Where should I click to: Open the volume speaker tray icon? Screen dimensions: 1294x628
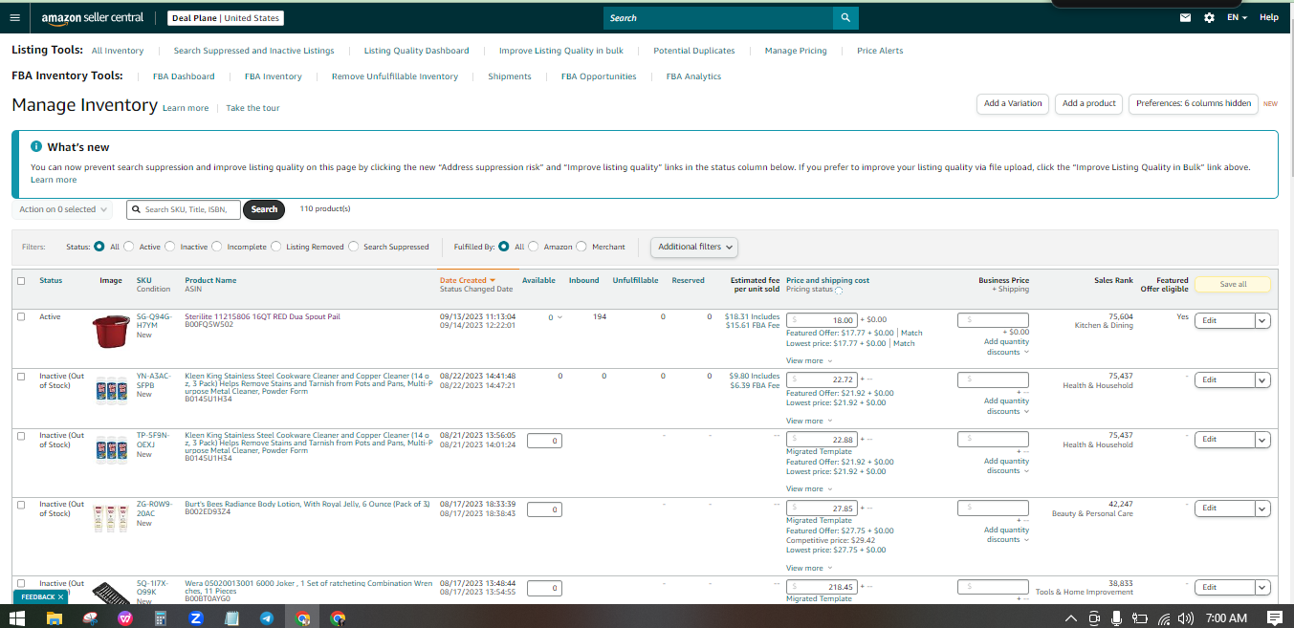tap(1186, 618)
